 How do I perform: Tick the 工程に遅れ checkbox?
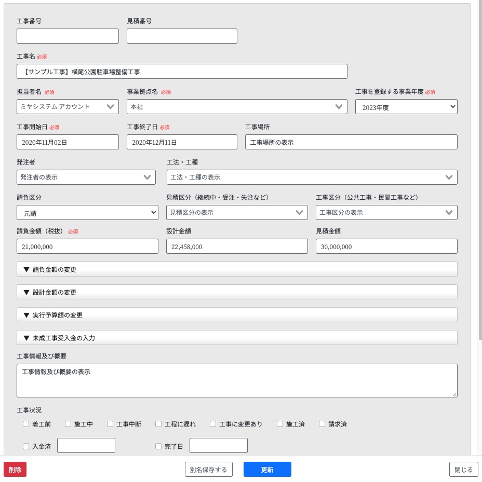[158, 424]
